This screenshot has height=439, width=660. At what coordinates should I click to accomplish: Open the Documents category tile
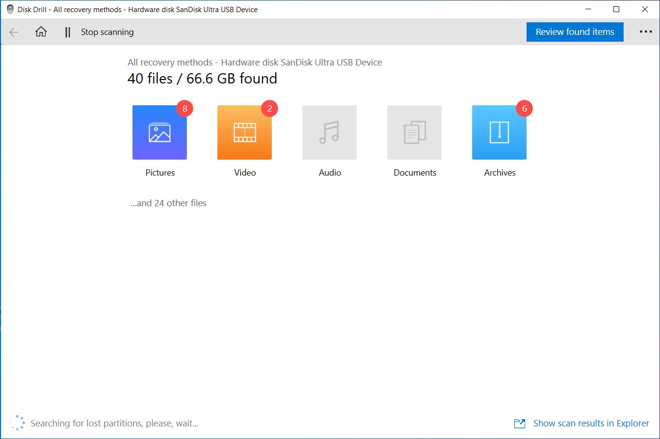(x=414, y=132)
